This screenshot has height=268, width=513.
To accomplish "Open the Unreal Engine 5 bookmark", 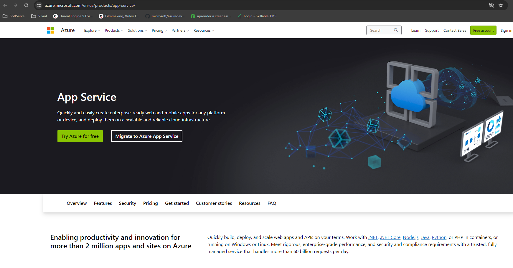I will point(73,16).
